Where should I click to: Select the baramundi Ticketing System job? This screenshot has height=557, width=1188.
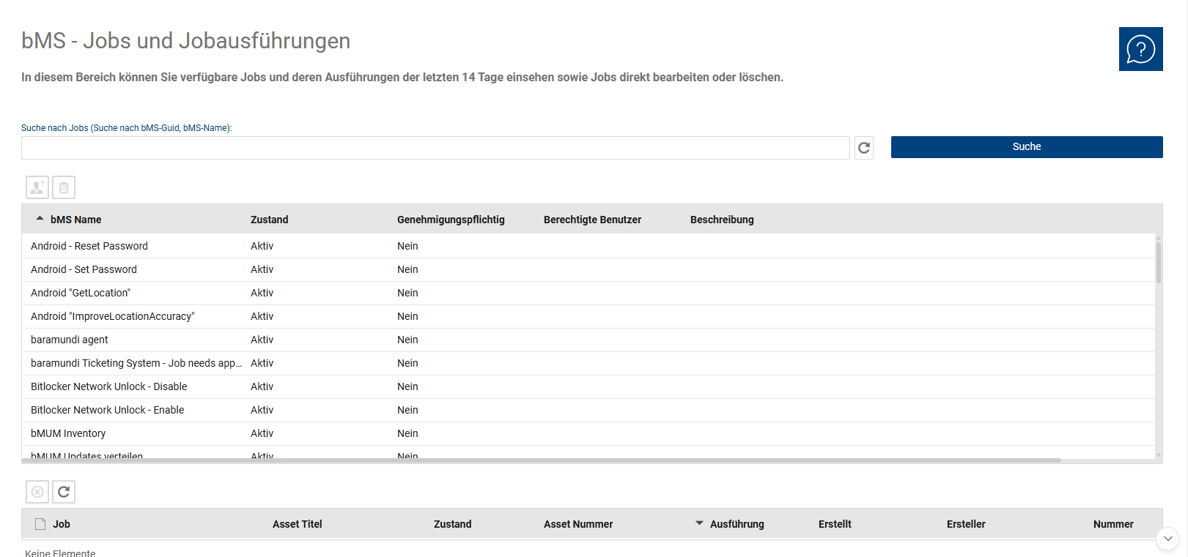click(x=589, y=363)
